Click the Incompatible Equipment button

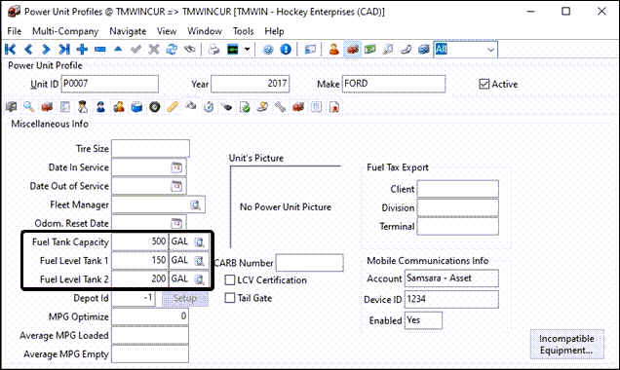point(567,345)
